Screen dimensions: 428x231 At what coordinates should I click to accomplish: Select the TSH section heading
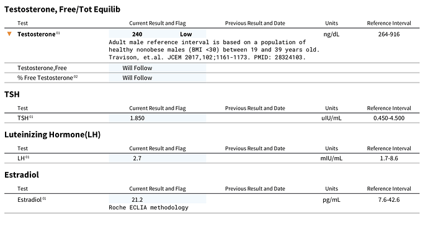[x=12, y=94]
